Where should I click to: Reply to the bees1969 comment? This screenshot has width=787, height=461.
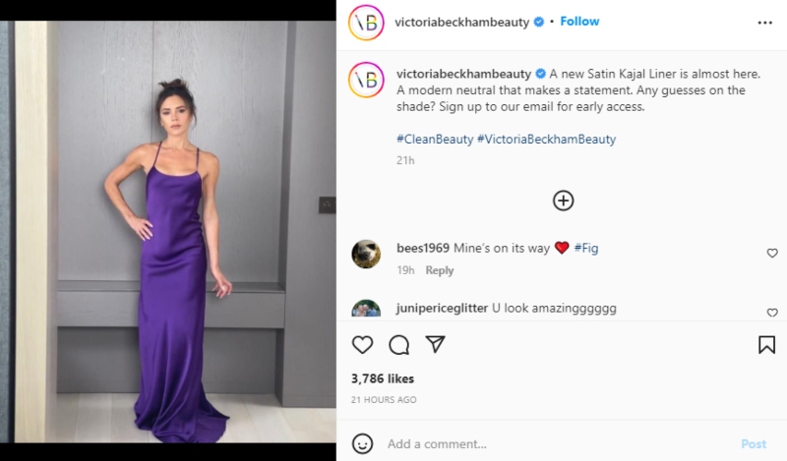[x=439, y=270]
